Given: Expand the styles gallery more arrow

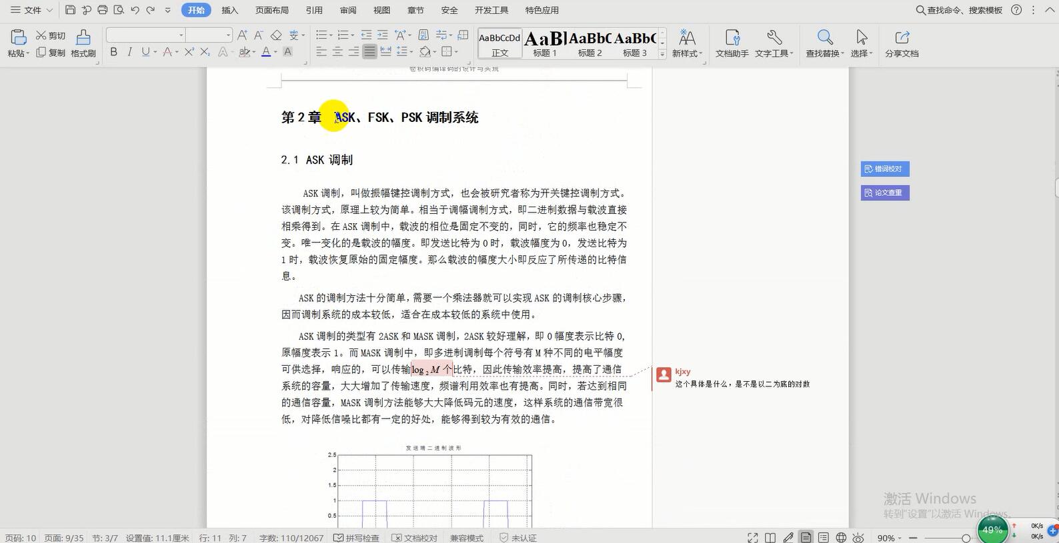Looking at the screenshot, I should 662,55.
